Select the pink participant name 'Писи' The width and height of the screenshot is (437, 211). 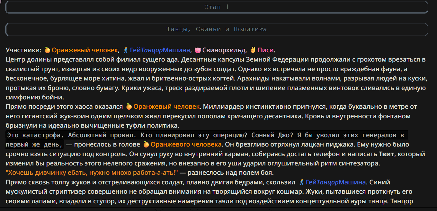pos(266,50)
